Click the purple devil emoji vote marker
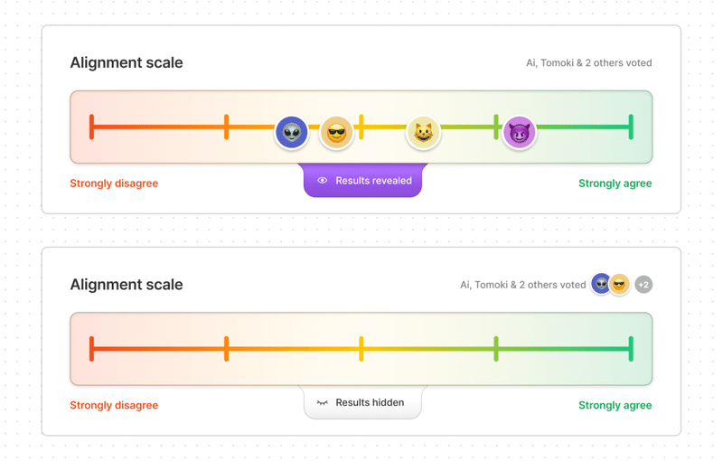This screenshot has height=461, width=723. (x=519, y=133)
